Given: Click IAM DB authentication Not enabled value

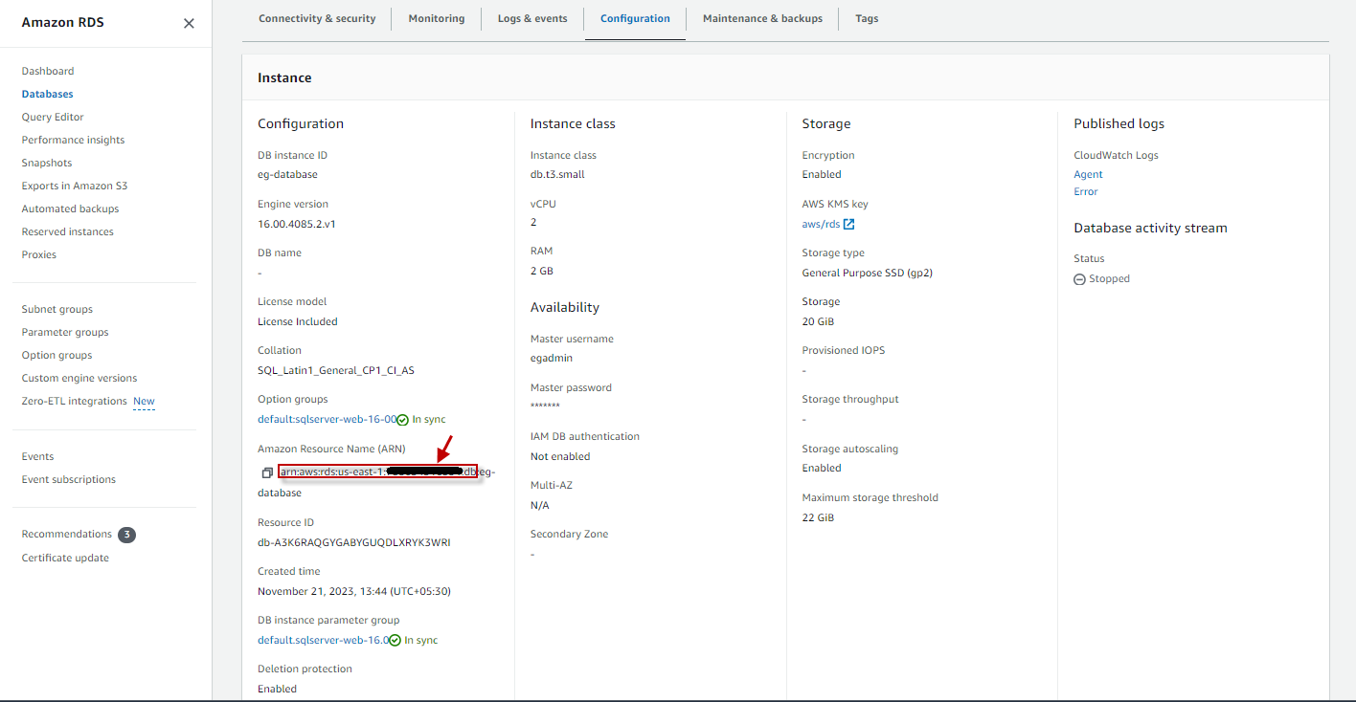Looking at the screenshot, I should tap(560, 456).
